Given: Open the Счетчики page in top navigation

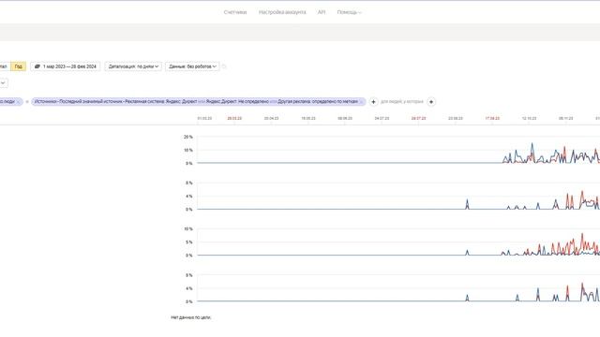Looking at the screenshot, I should pos(235,12).
